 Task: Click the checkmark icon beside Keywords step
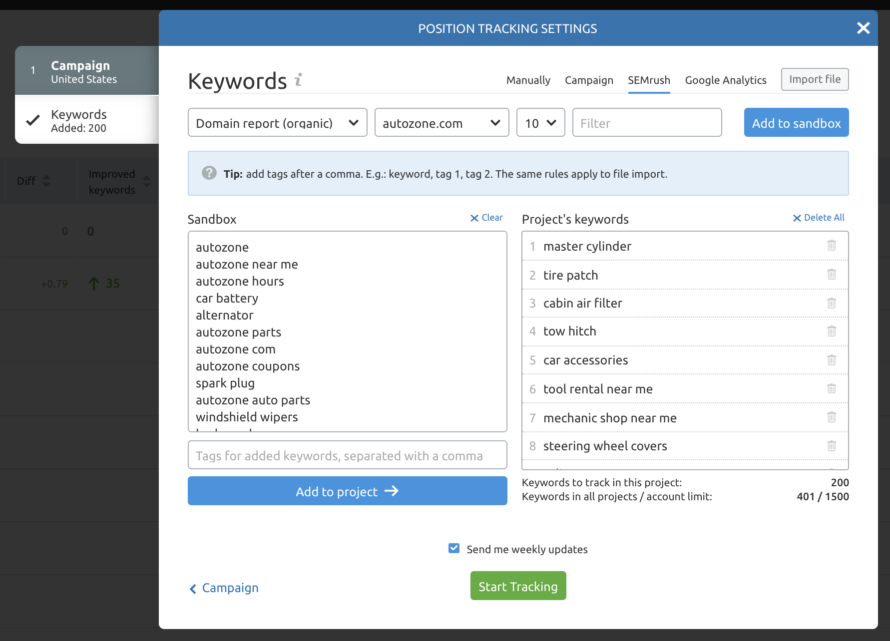33,120
